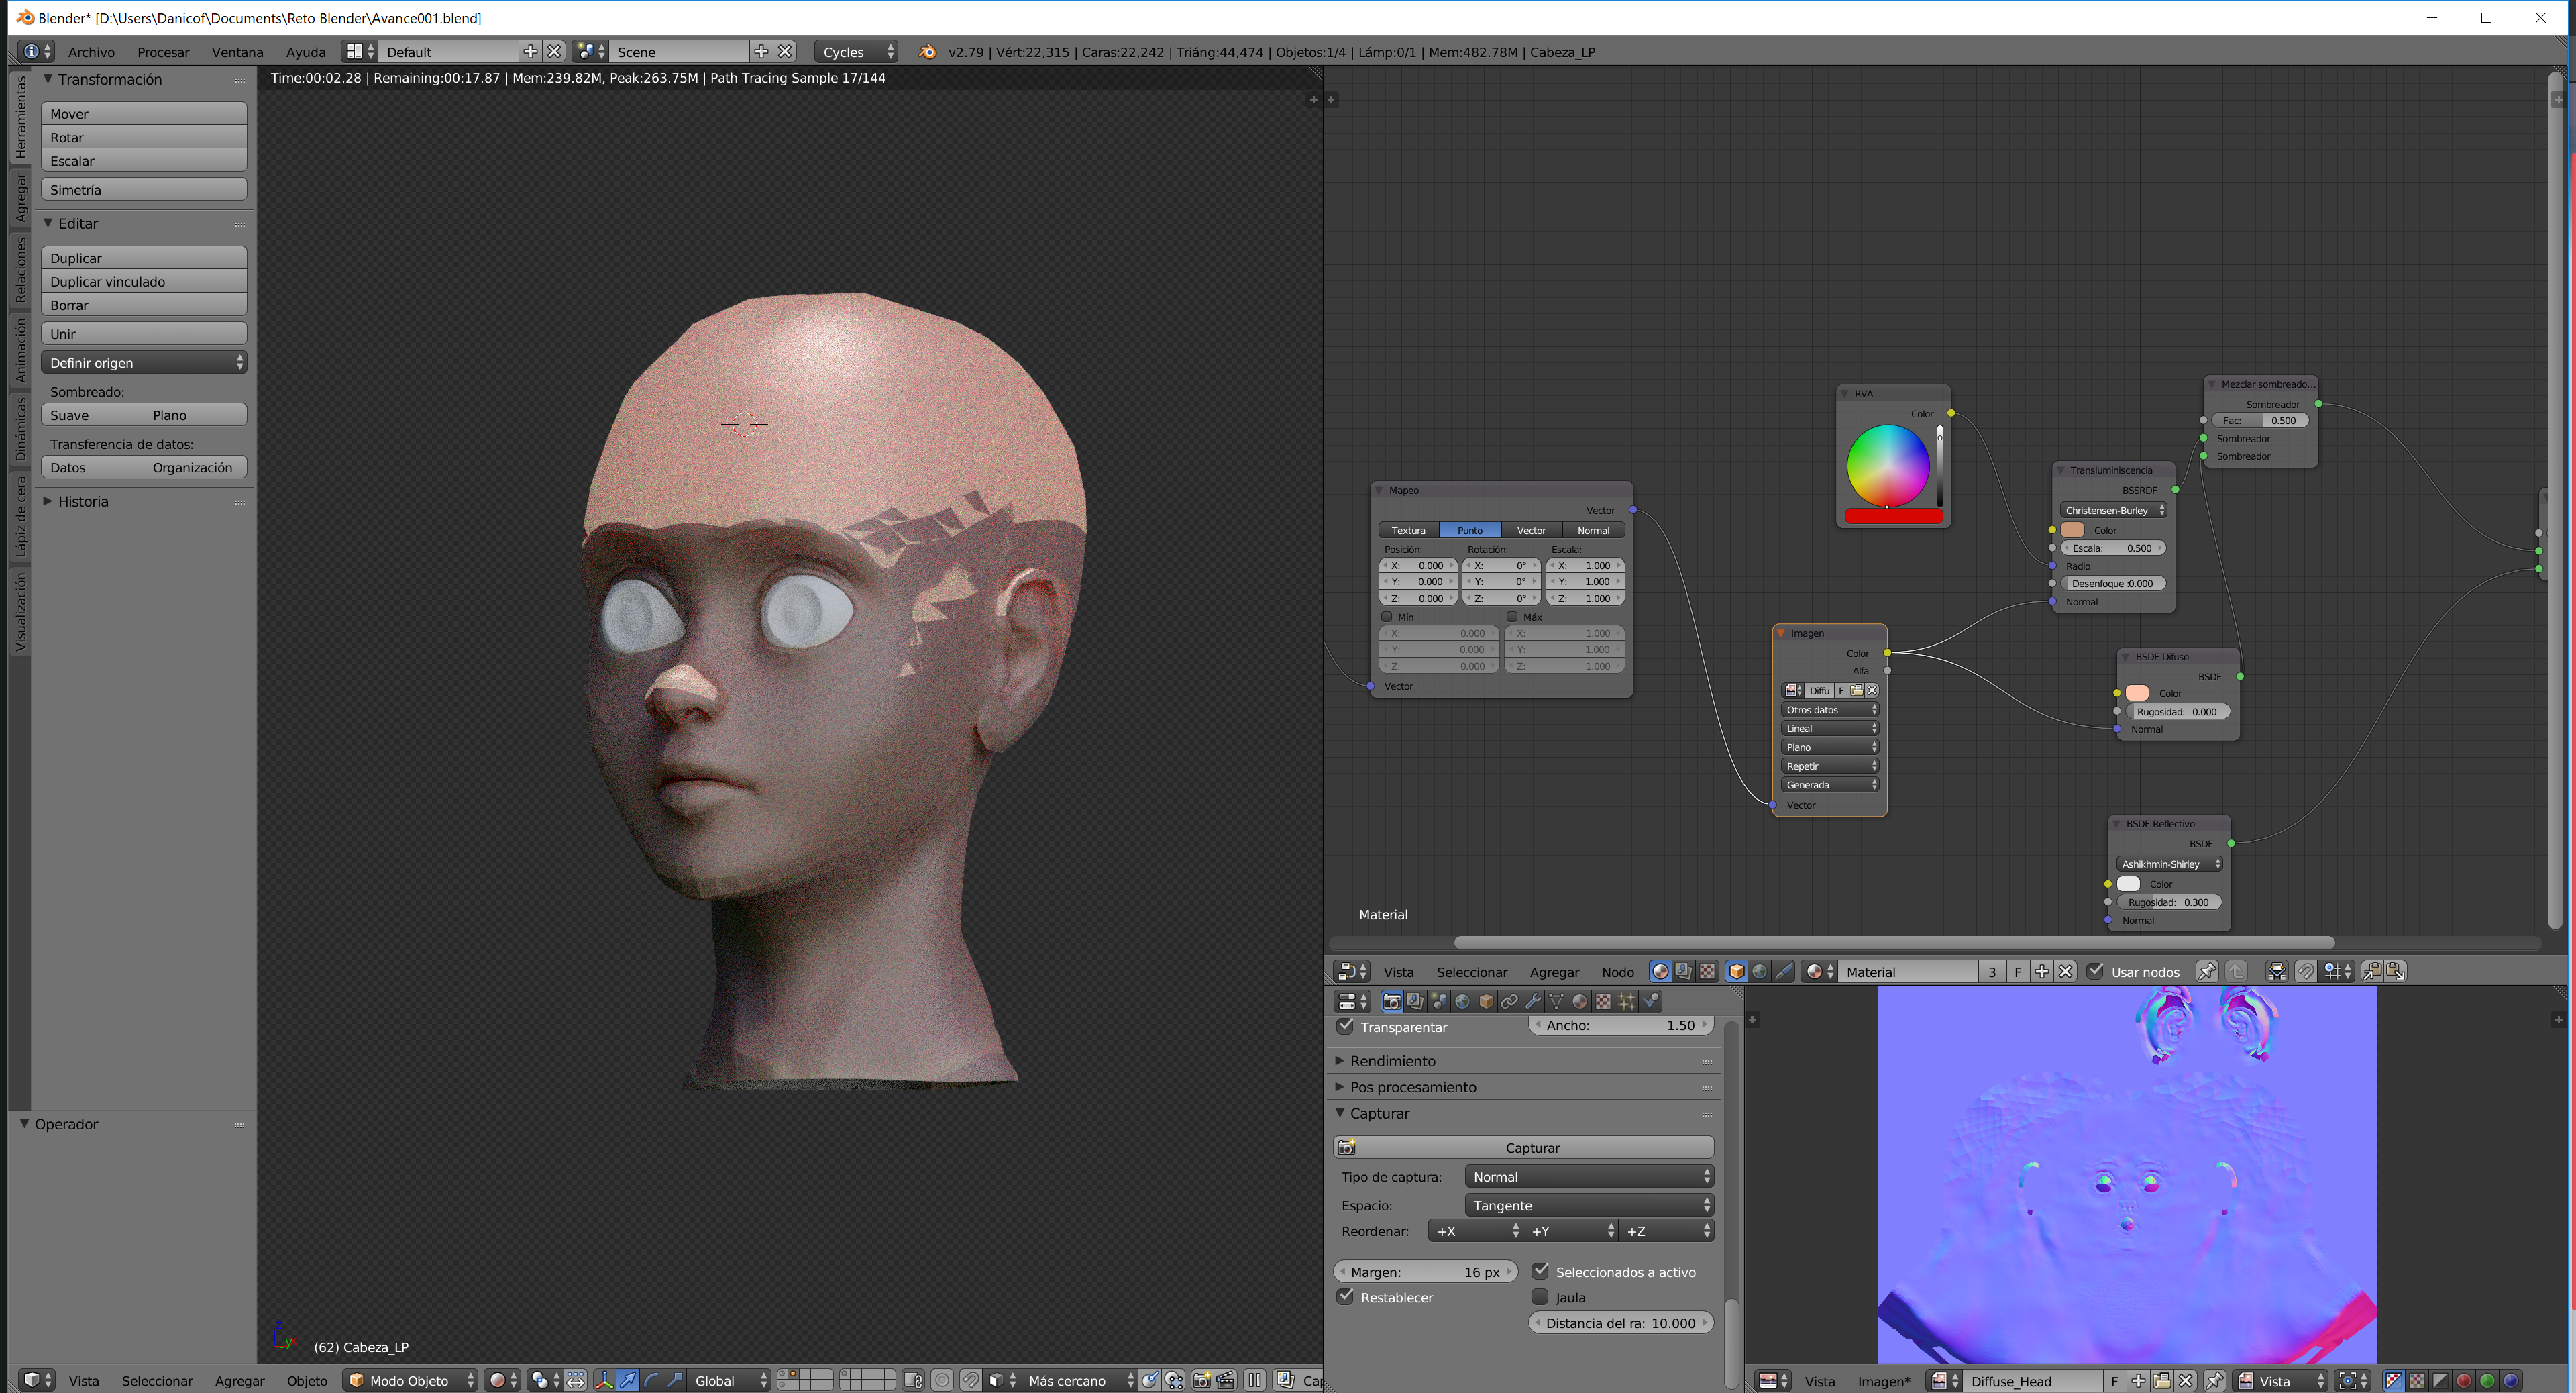Image resolution: width=2576 pixels, height=1393 pixels.
Task: Open the Definir origen dropdown
Action: coord(144,362)
